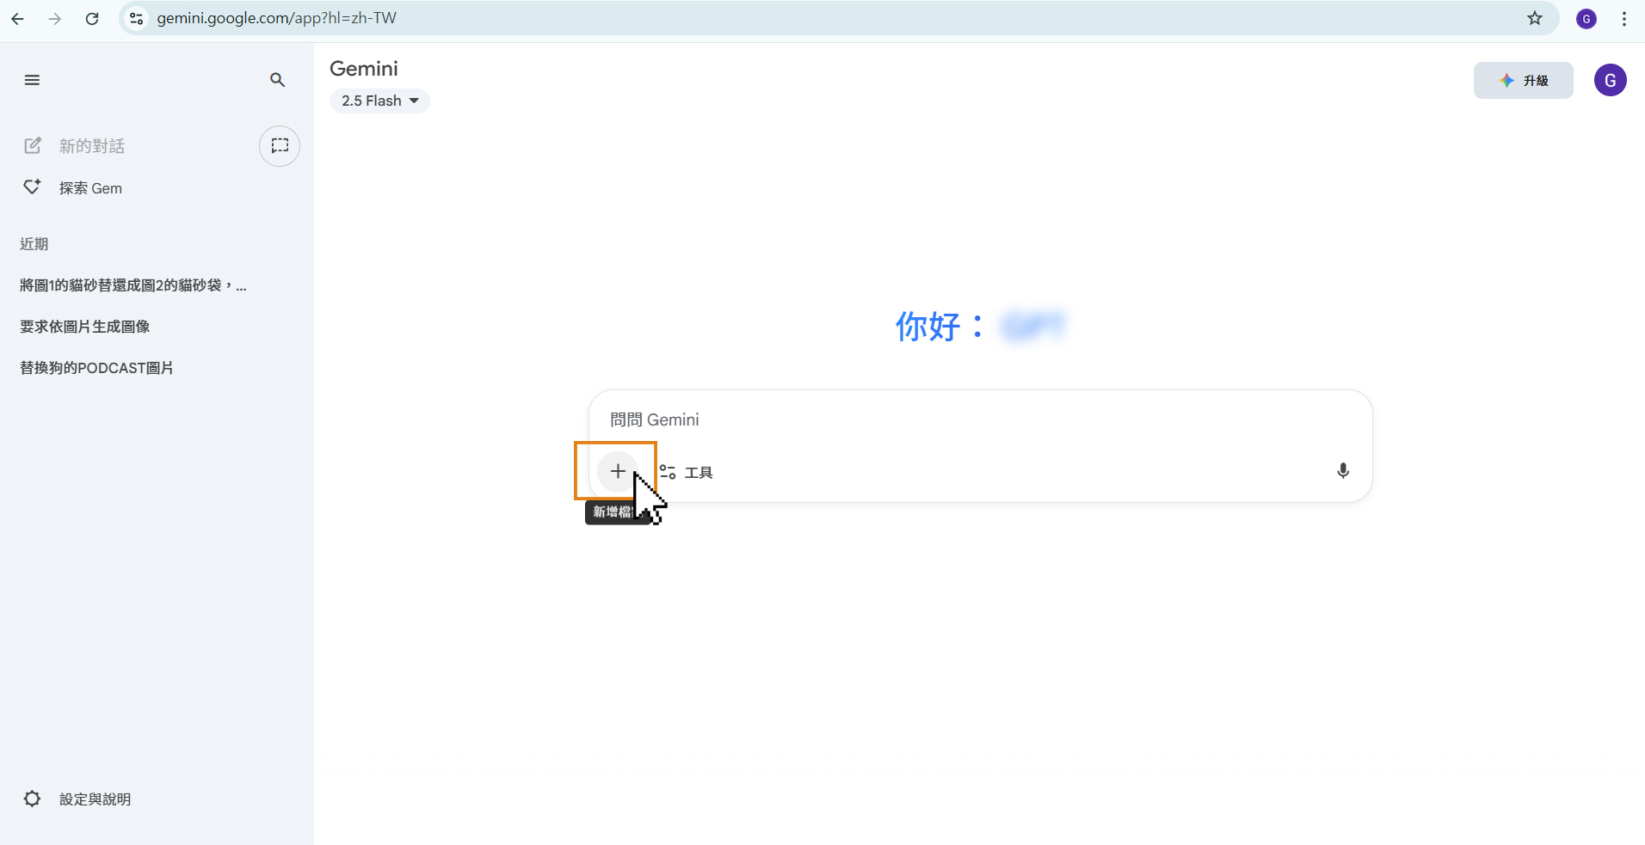Open the 要求依圖片生成圖像 recent chat
Image resolution: width=1645 pixels, height=845 pixels.
[x=85, y=327]
